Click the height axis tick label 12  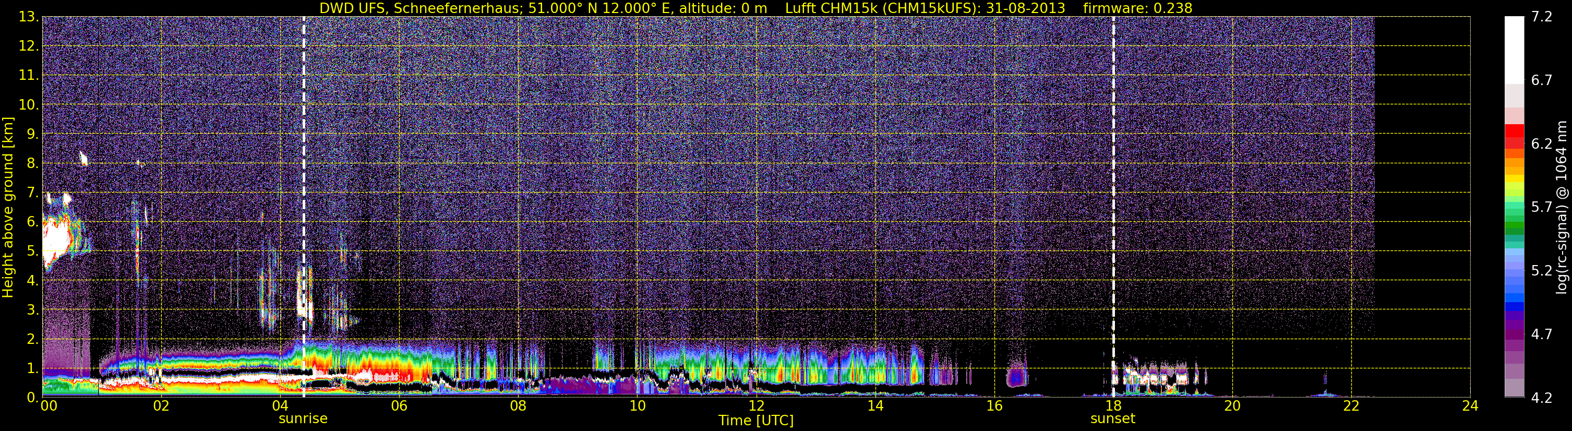coord(28,46)
